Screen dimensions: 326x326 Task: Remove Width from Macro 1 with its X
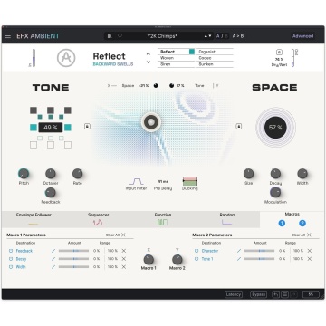(124, 267)
